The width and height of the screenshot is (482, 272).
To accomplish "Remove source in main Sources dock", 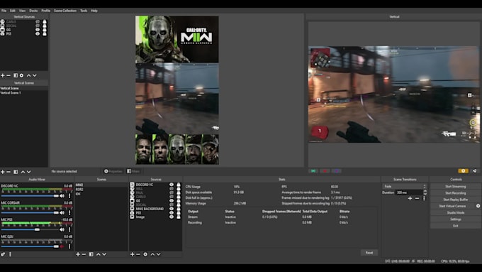I will [138, 254].
